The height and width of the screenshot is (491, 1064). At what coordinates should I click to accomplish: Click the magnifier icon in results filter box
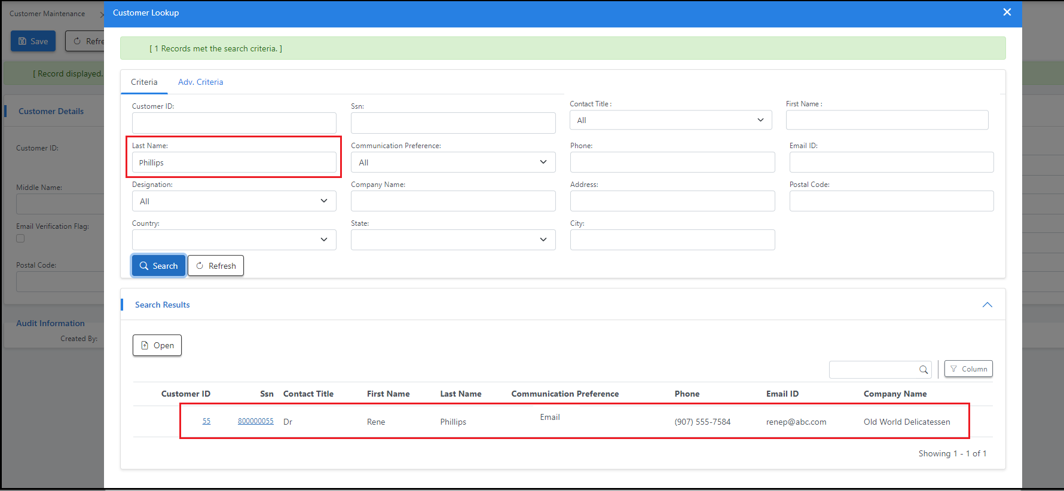click(924, 370)
